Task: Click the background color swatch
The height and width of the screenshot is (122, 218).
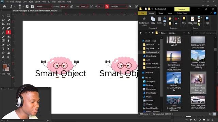Action: pos(7,69)
